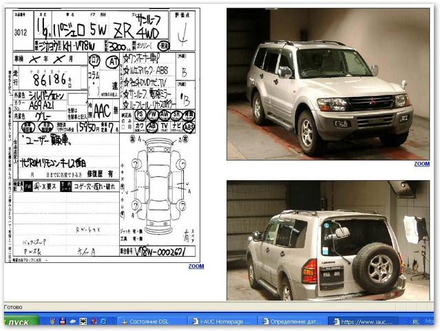Screen dimensions: 440x331
Task: Click the Готово status bar text
Action: click(x=13, y=307)
